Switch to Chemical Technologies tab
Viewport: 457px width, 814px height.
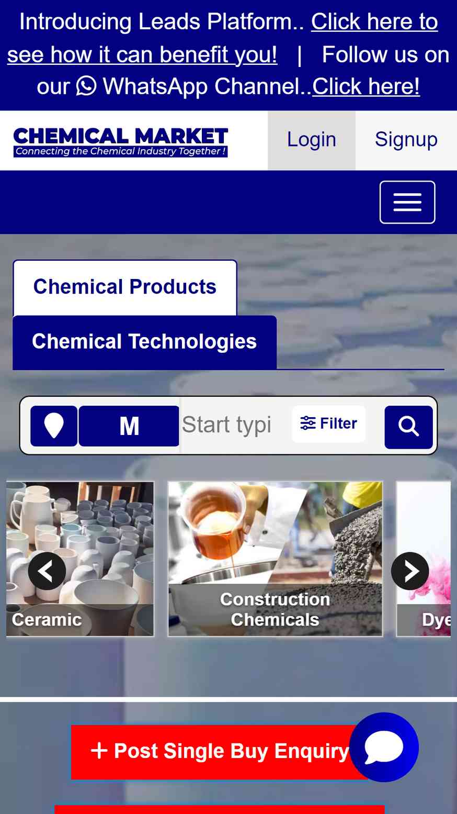[144, 342]
